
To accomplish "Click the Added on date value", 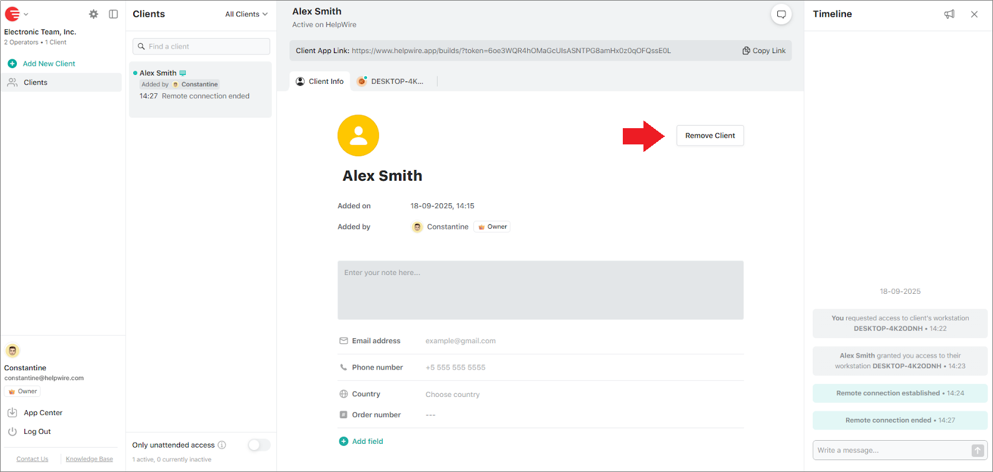I will pos(442,206).
